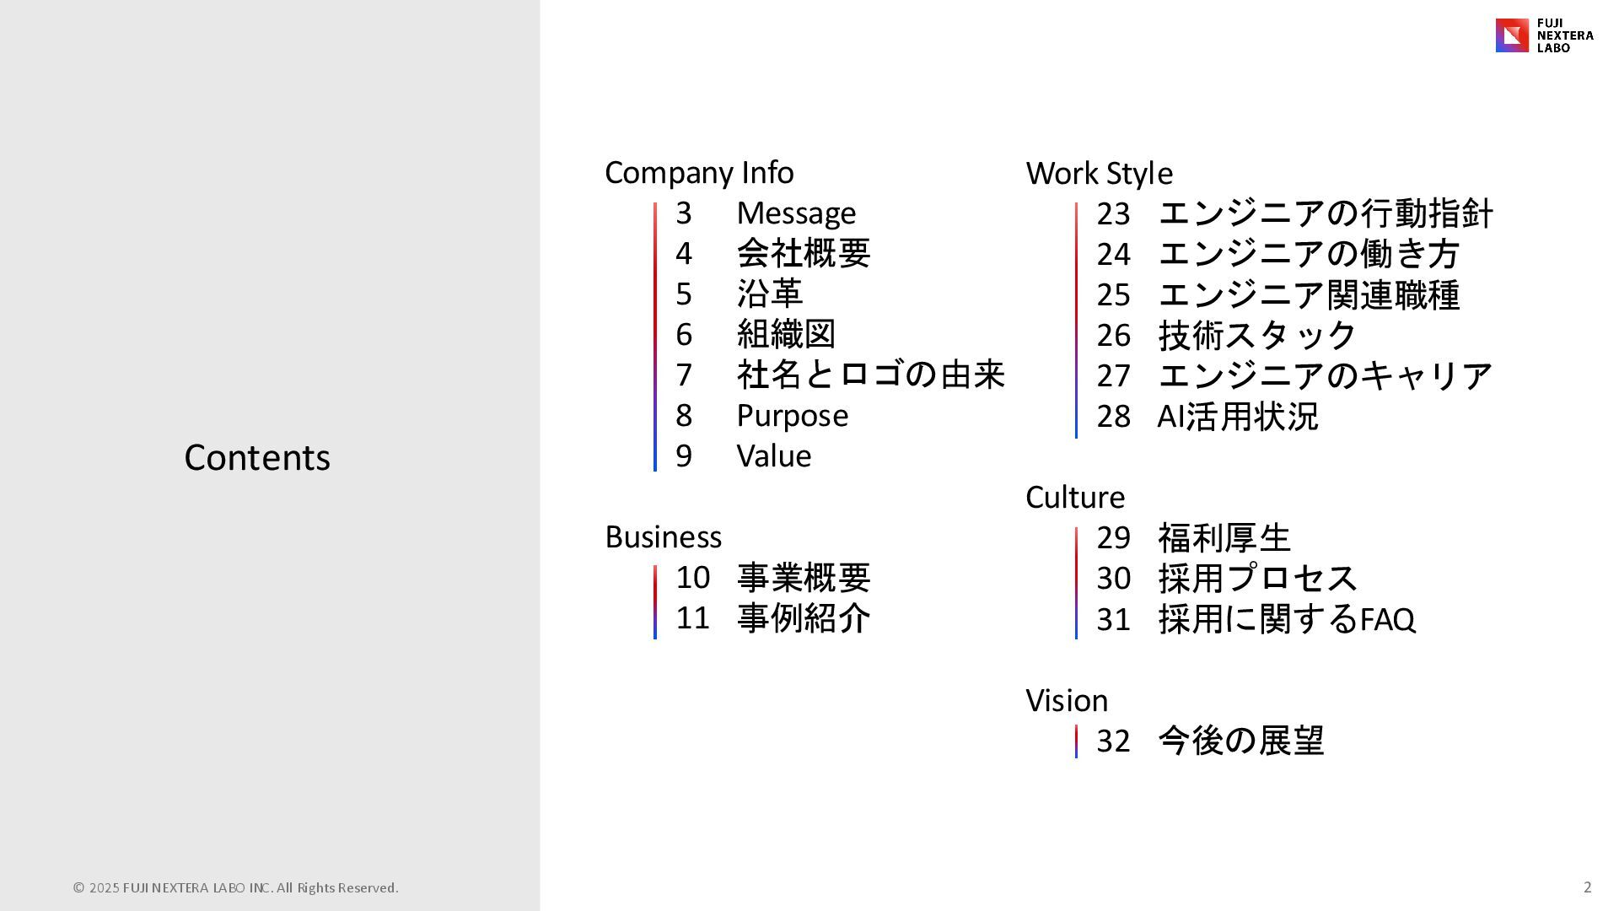Screen dimensions: 1619x911
Task: Open the Message entry on page 3
Action: 795,213
